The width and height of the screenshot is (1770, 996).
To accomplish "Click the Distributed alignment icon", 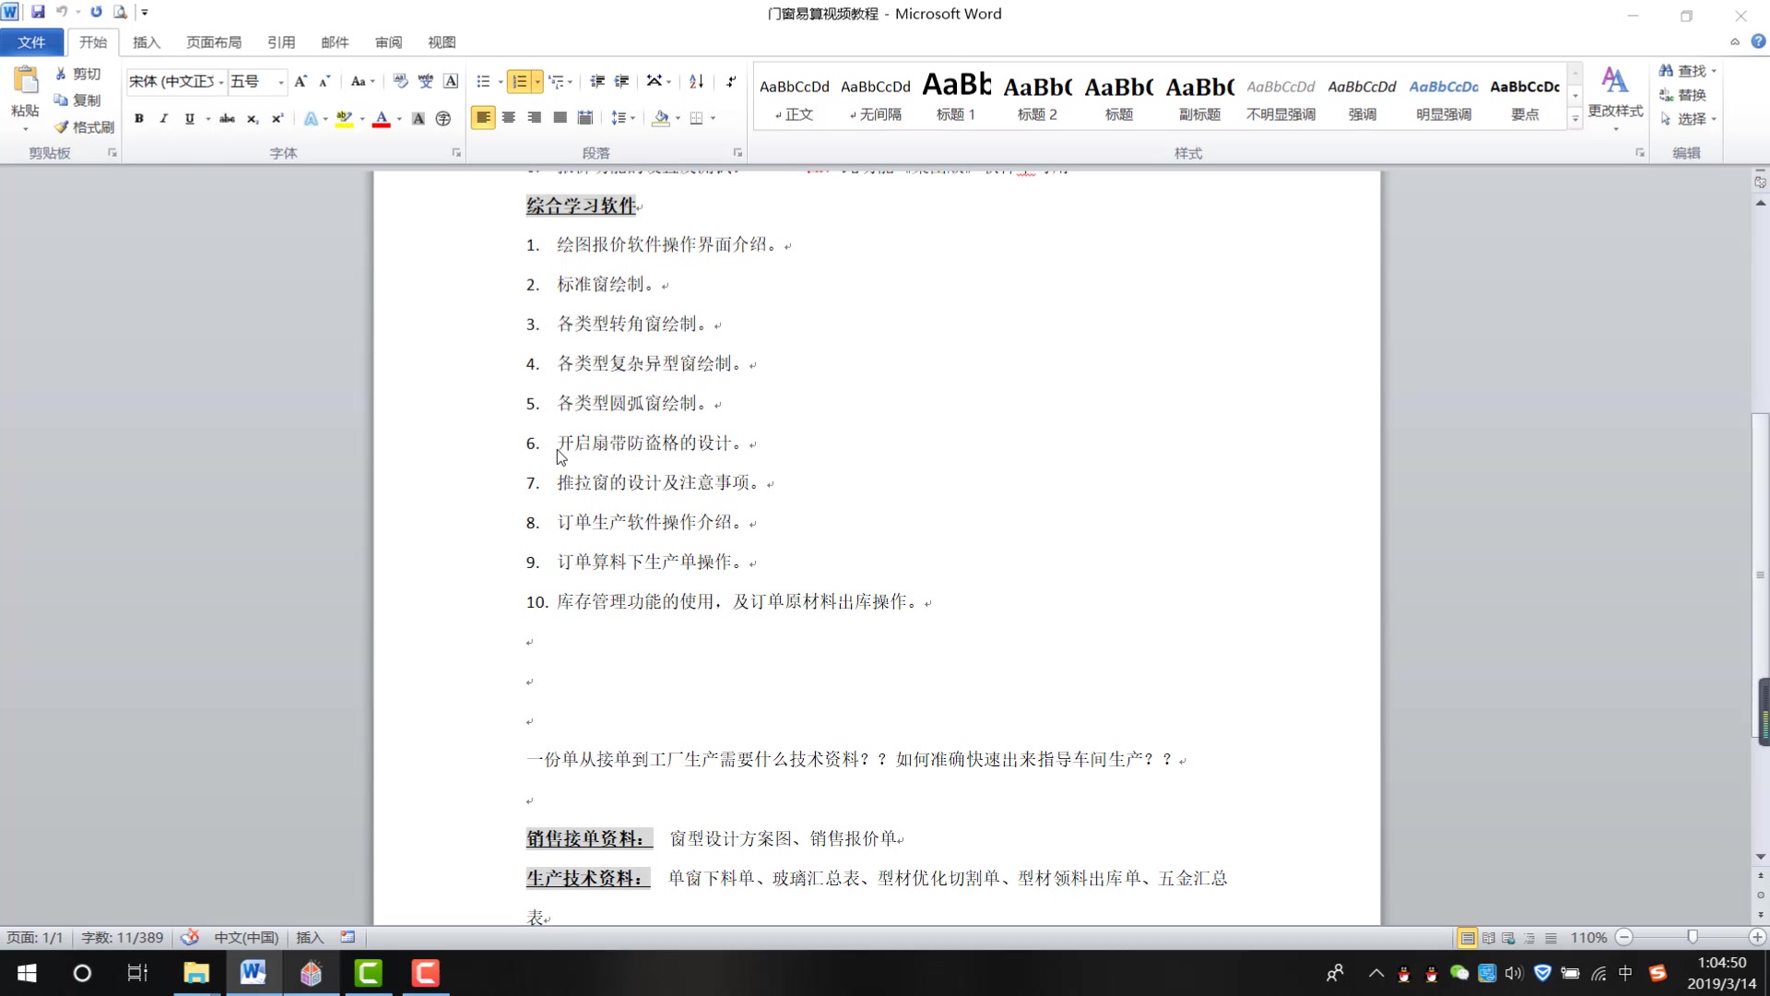I will (x=585, y=118).
